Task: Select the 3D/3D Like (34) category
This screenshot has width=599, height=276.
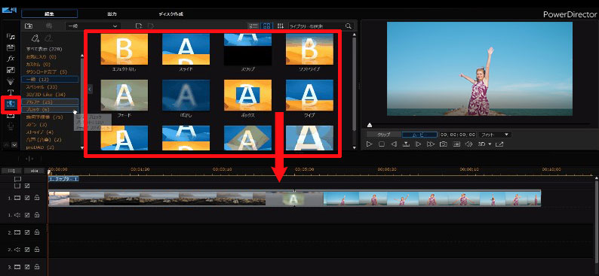Action: point(46,94)
